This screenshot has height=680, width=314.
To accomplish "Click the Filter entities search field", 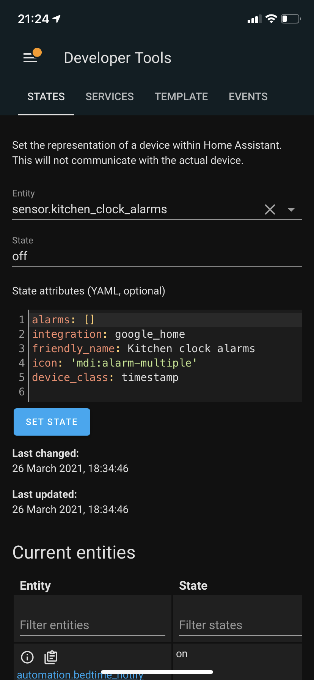I will click(x=92, y=625).
